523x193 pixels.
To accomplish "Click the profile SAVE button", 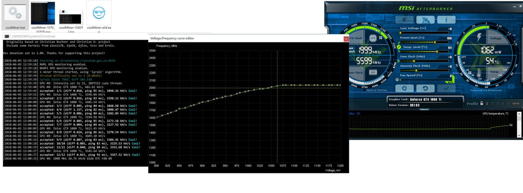I will [516, 103].
